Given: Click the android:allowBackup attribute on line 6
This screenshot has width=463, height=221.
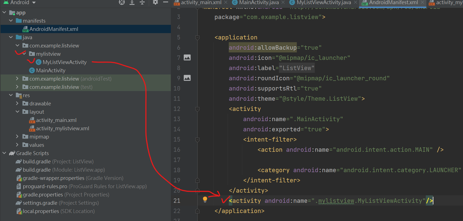Looking at the screenshot, I should tap(263, 47).
